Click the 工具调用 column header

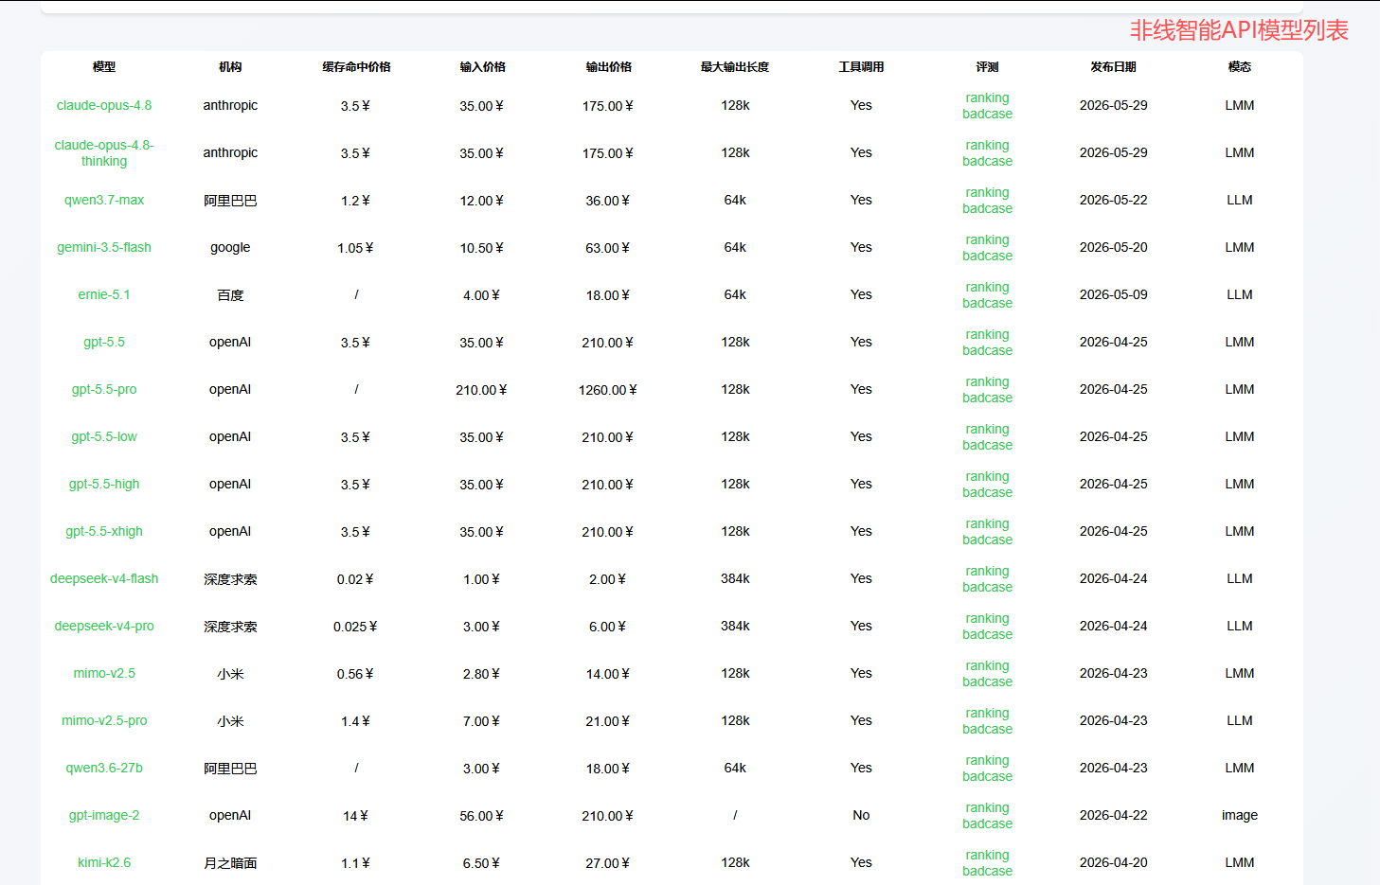click(861, 67)
